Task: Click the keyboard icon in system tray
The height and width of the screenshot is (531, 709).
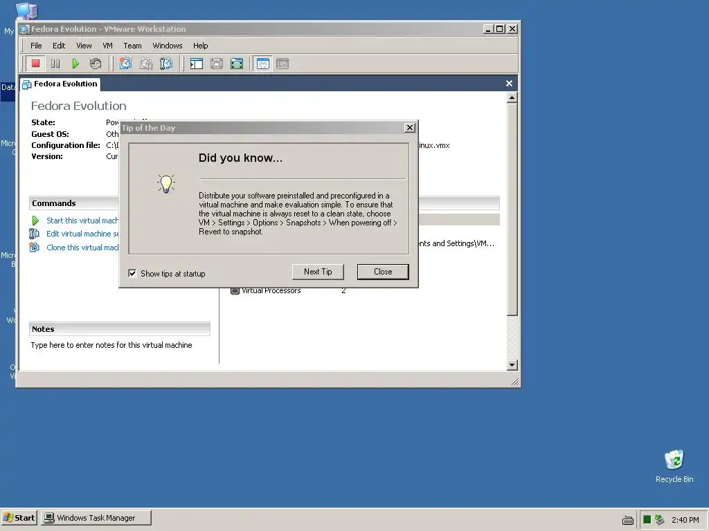Action: click(627, 520)
